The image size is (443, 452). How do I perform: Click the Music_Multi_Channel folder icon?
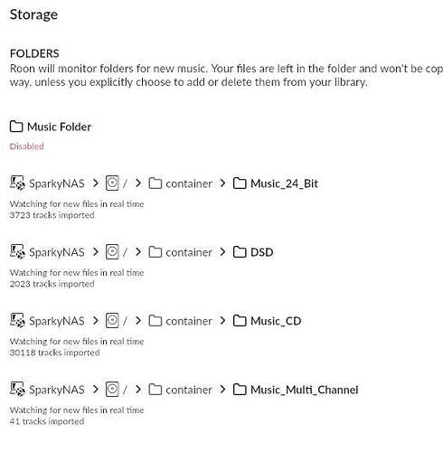pos(240,390)
